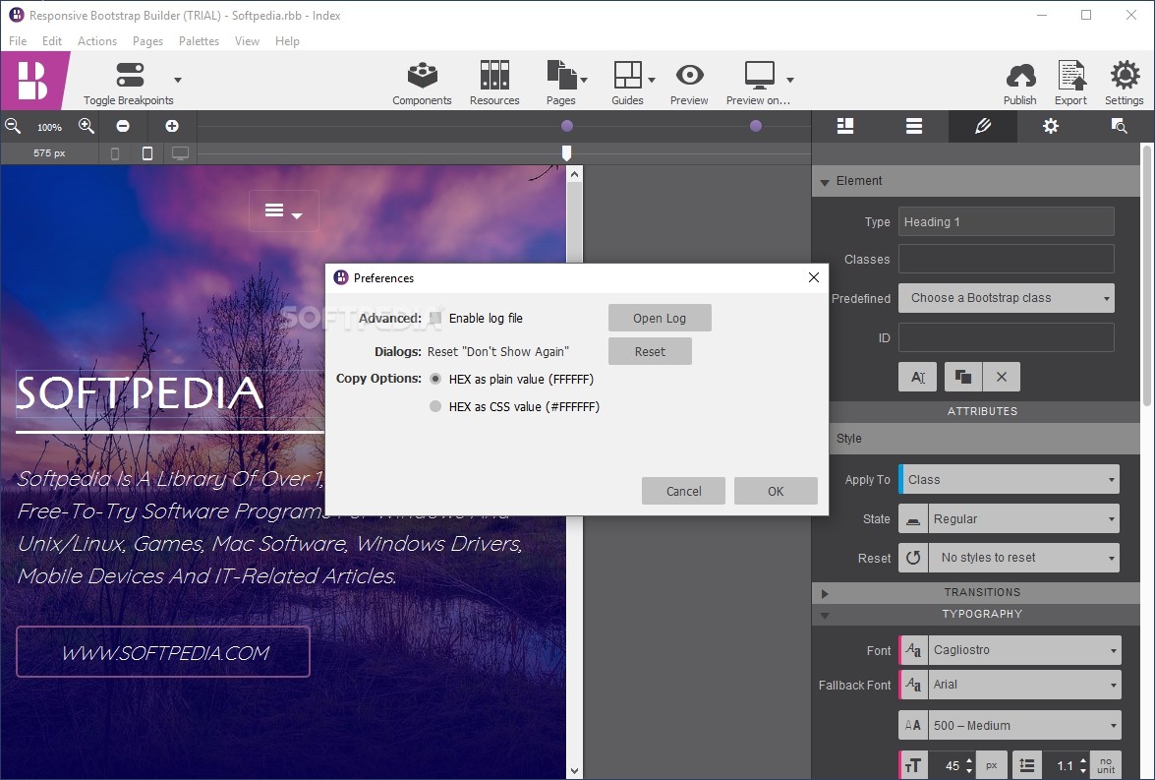The width and height of the screenshot is (1155, 780).
Task: Click the Font icon beside Cagliostro
Action: pyautogui.click(x=913, y=650)
